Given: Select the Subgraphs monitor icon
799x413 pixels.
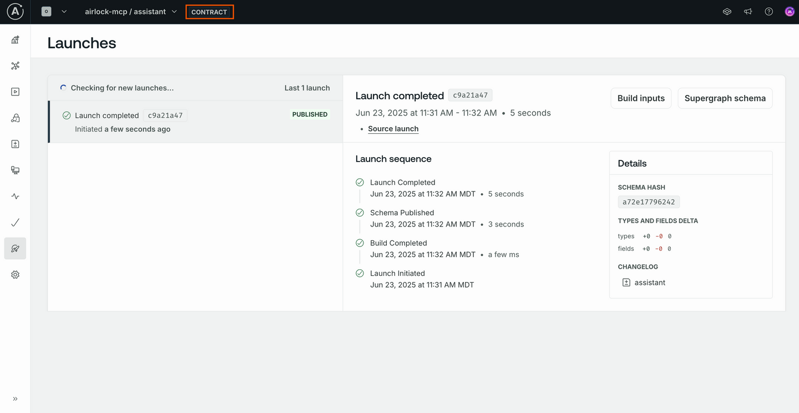Looking at the screenshot, I should coord(15,170).
